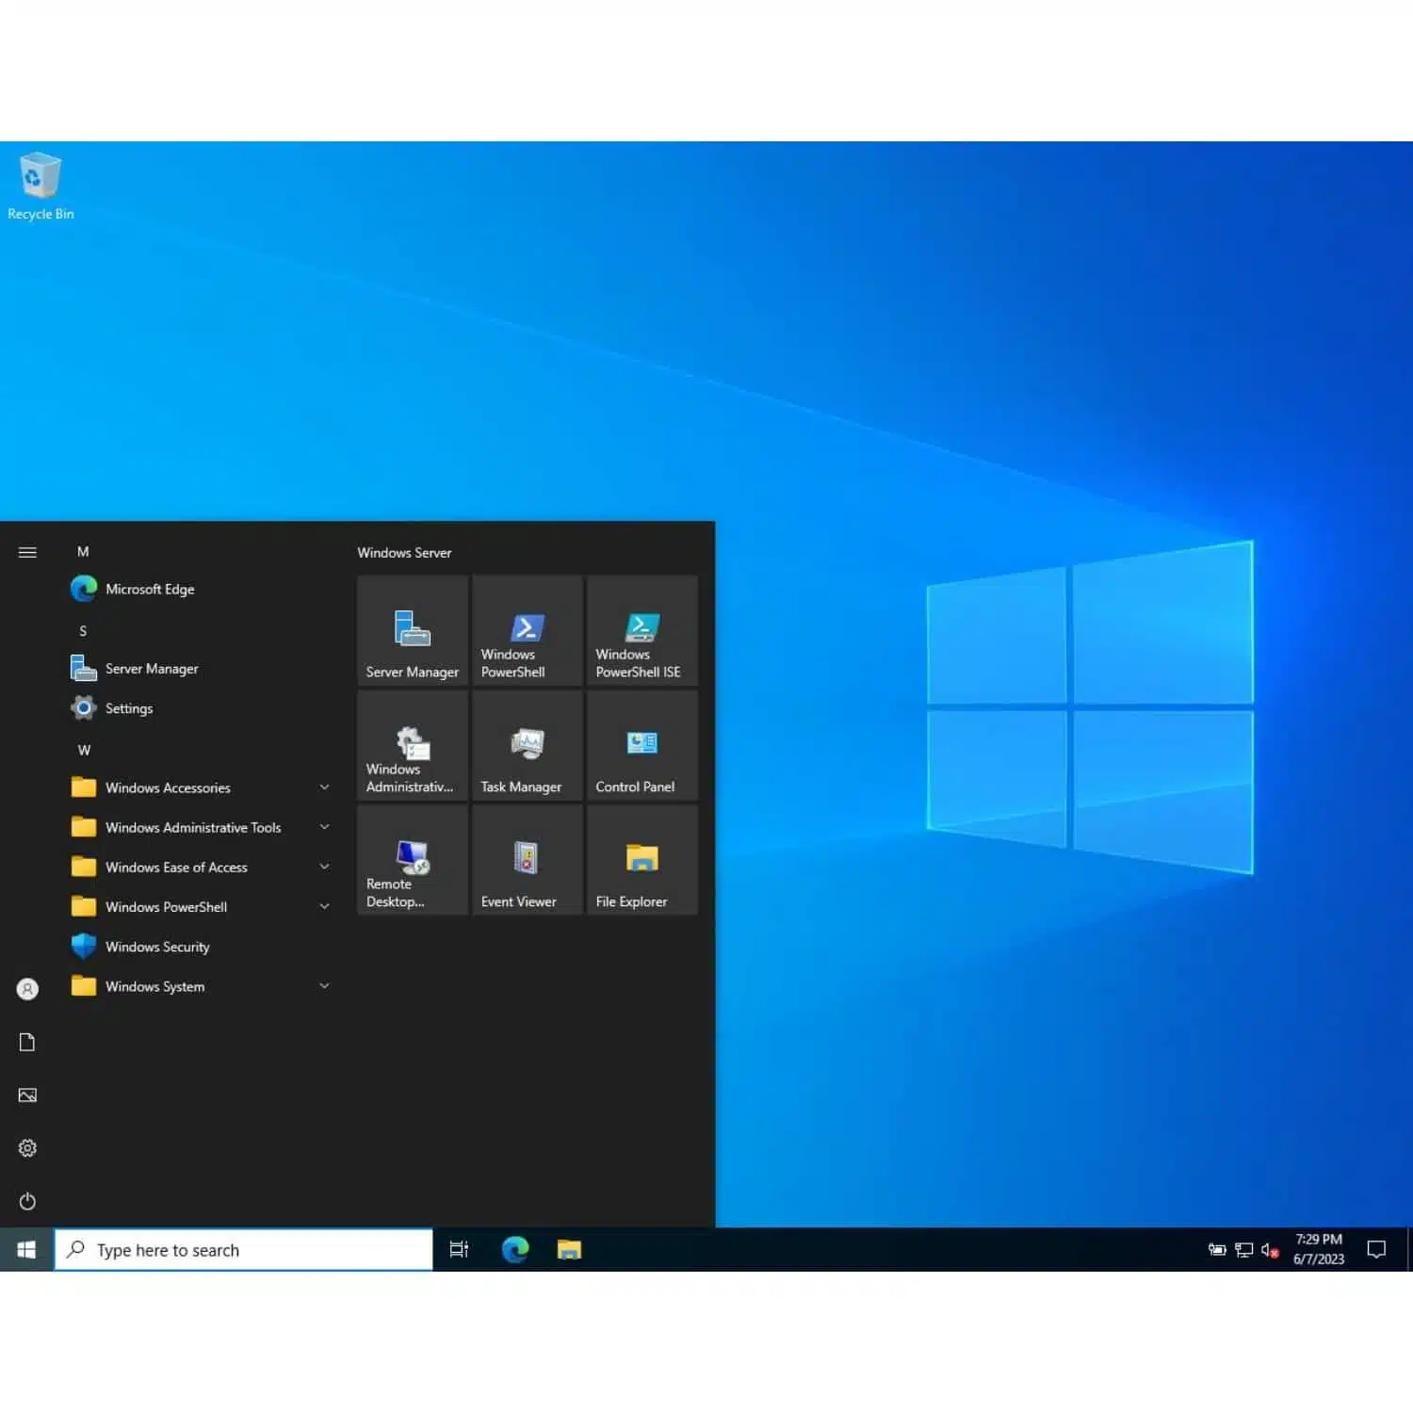Open the Windows System folder
This screenshot has height=1413, width=1413.
point(202,986)
